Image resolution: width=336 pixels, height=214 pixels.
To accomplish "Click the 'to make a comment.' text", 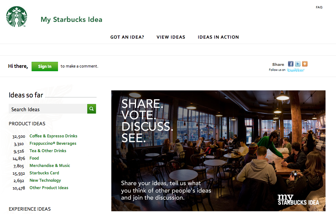I will tap(79, 66).
